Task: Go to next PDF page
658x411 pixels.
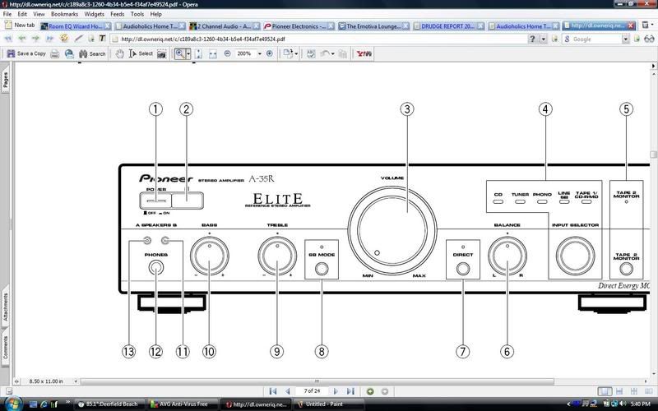Action: (336, 391)
